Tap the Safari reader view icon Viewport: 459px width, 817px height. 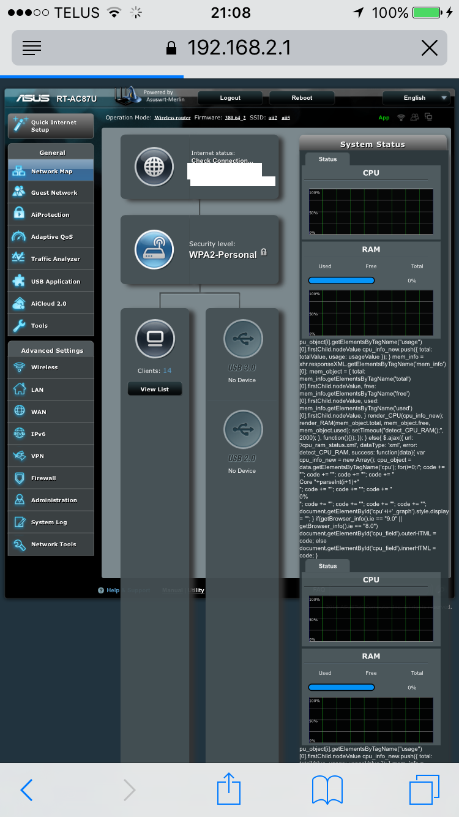pyautogui.click(x=32, y=48)
